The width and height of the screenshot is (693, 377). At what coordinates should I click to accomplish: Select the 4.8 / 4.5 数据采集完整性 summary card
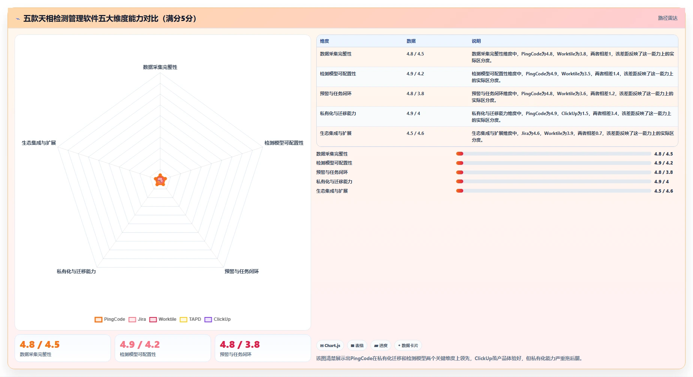point(63,348)
